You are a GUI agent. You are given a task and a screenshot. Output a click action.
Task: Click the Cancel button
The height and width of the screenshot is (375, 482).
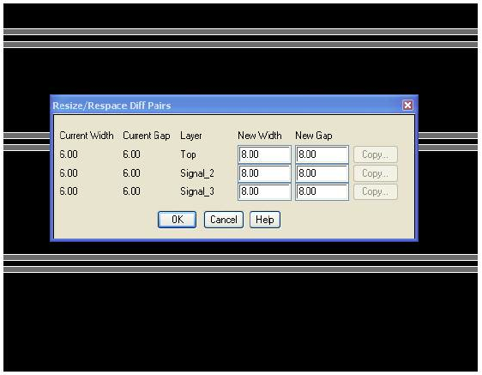pos(224,220)
